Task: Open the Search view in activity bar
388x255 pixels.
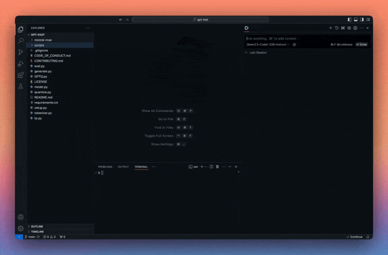Action: (x=21, y=41)
